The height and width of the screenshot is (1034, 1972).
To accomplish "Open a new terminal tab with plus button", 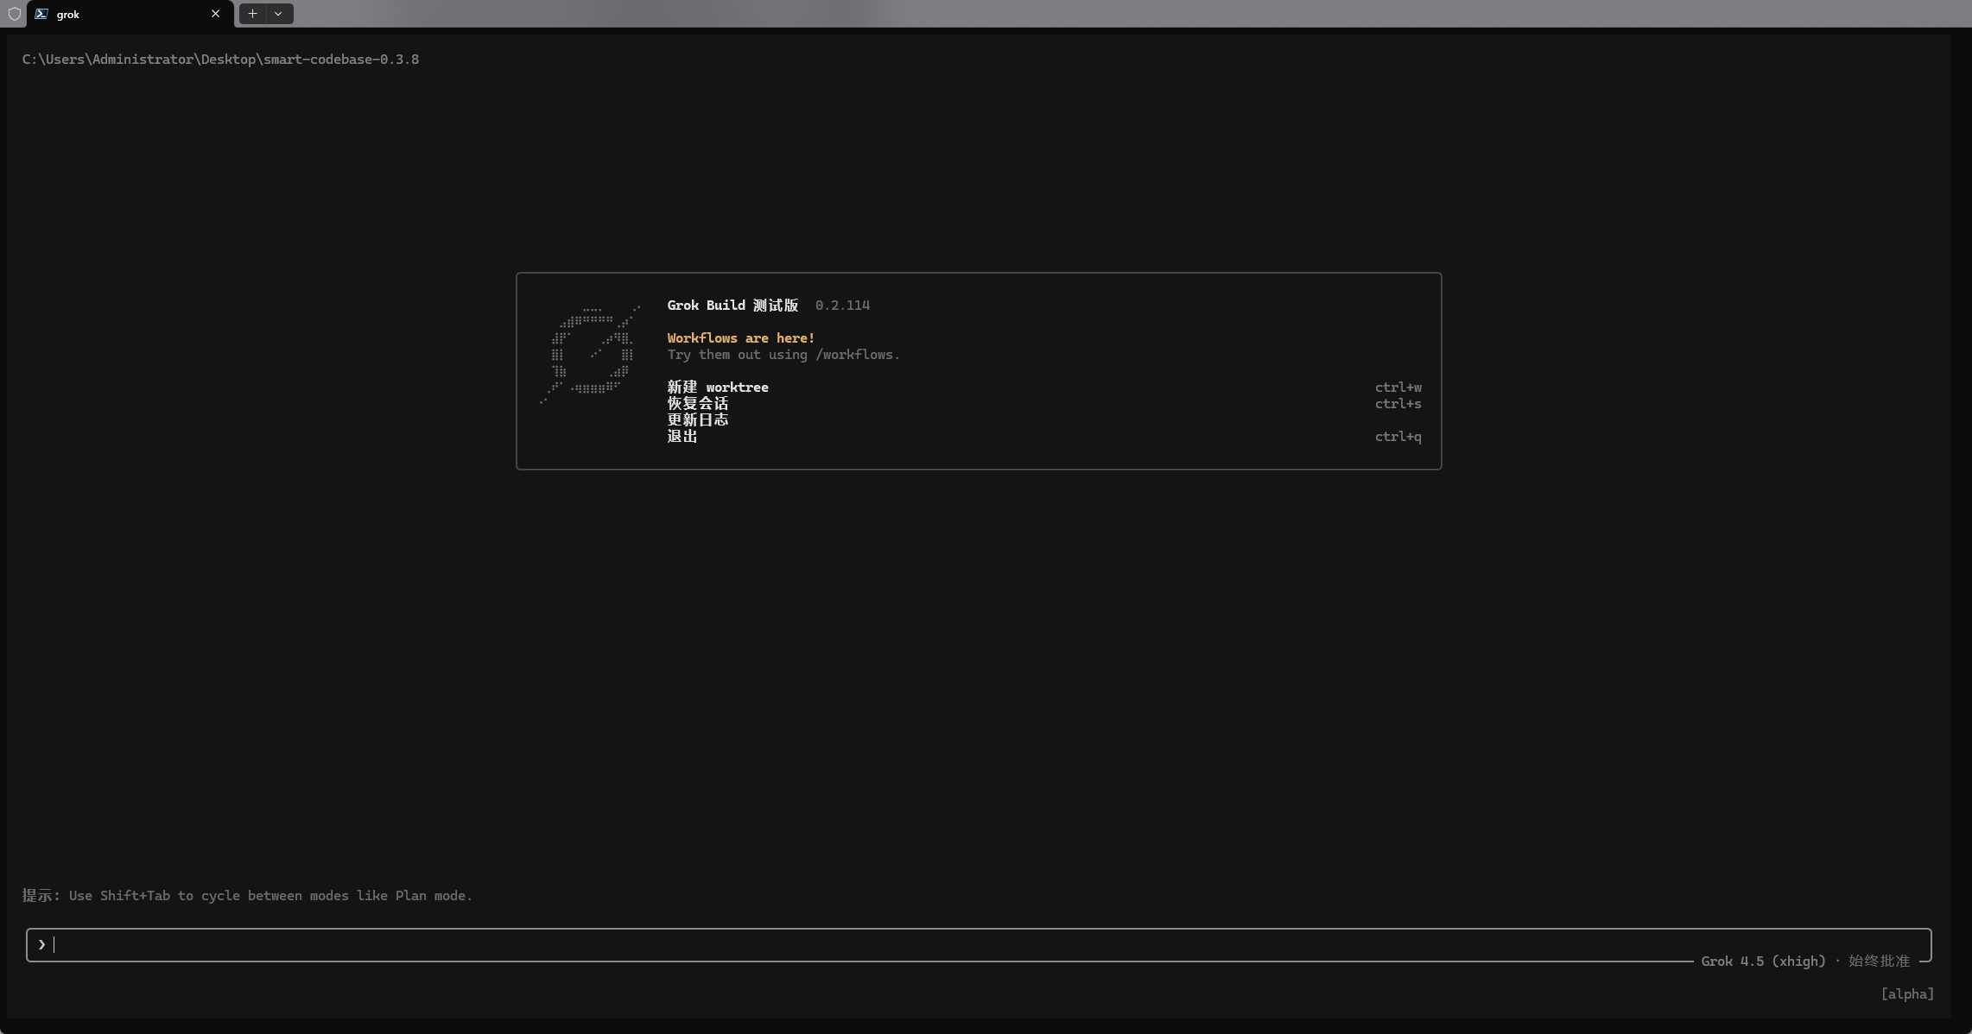I will coord(252,14).
